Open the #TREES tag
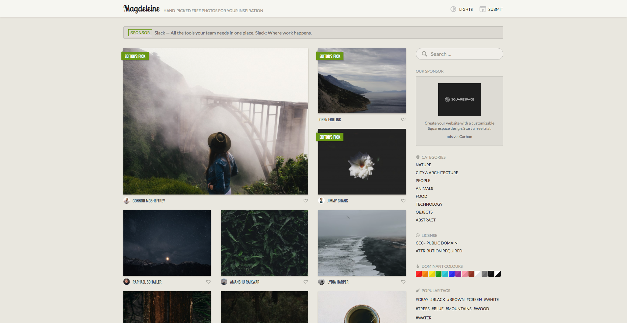The image size is (627, 323). point(423,309)
